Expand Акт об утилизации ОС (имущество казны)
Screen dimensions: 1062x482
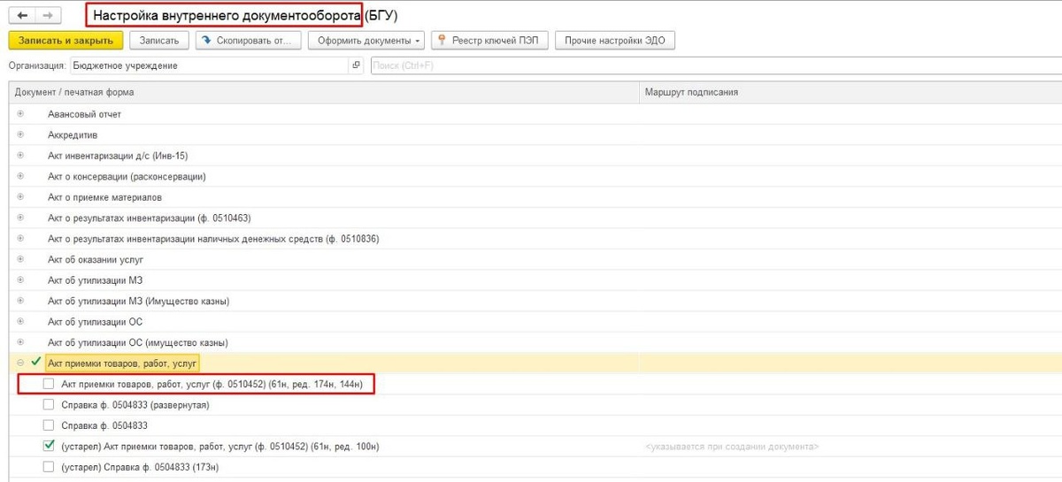pyautogui.click(x=20, y=342)
